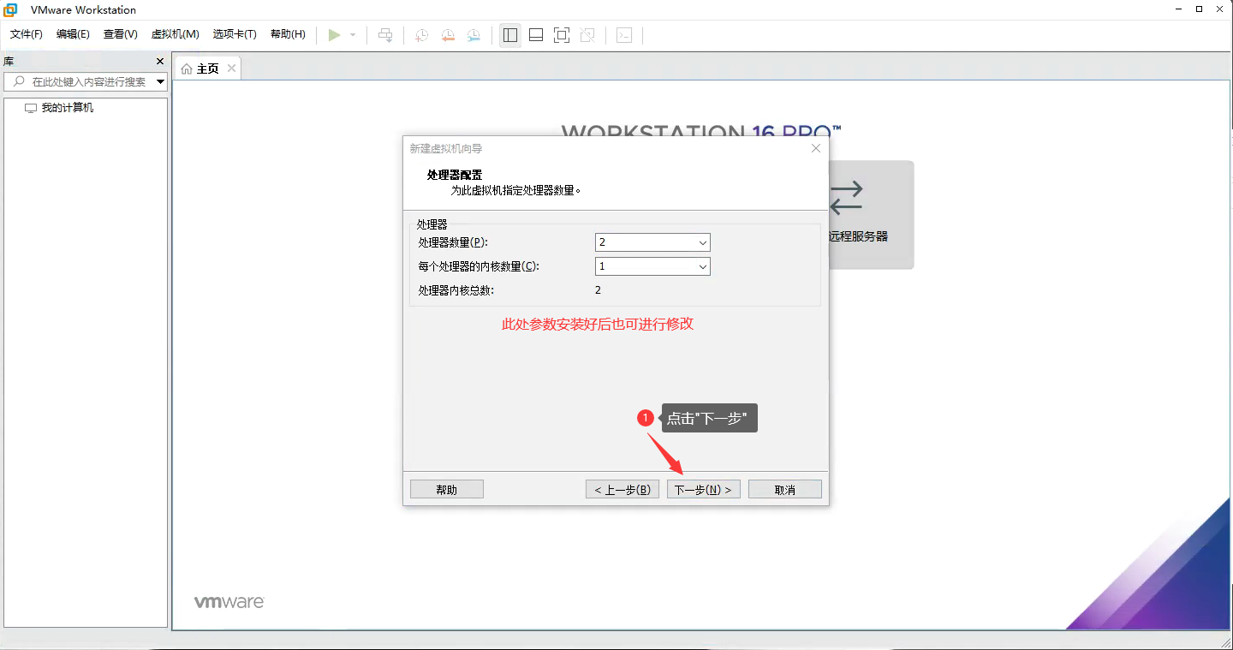This screenshot has height=650, width=1233.
Task: Click the revert to snapshot icon
Action: [448, 35]
